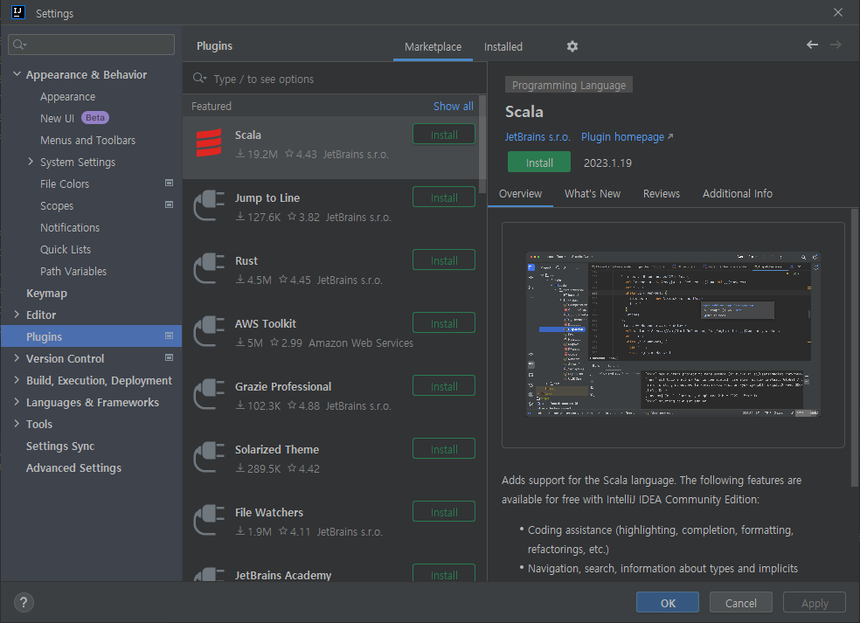Image resolution: width=860 pixels, height=623 pixels.
Task: Expand the Version Control node
Action: tap(17, 358)
